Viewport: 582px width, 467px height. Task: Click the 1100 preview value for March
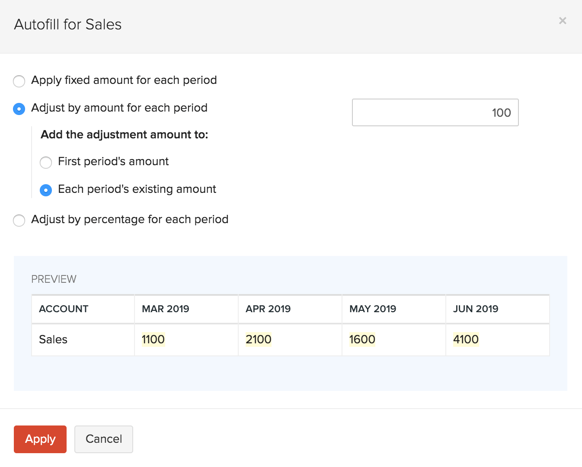click(x=153, y=339)
